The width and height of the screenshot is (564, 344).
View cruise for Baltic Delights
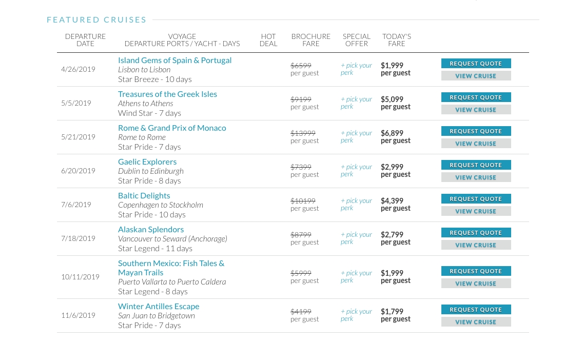(x=476, y=211)
